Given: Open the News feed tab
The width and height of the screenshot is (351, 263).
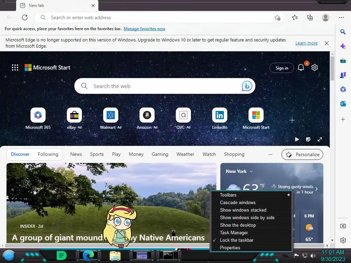Looking at the screenshot, I should coord(76,154).
